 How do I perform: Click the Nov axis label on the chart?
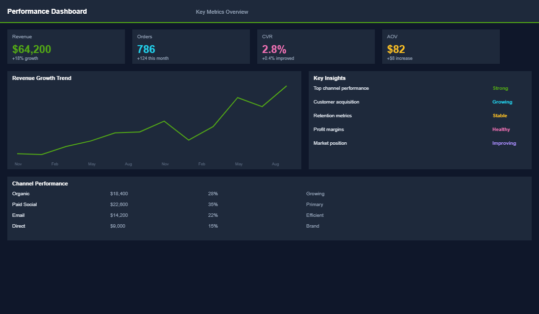click(x=18, y=164)
